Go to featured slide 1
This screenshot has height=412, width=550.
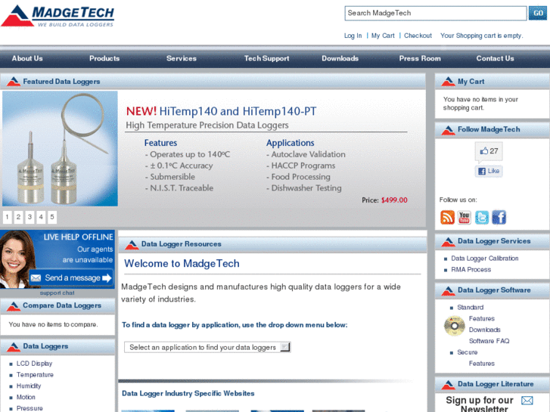pos(8,217)
